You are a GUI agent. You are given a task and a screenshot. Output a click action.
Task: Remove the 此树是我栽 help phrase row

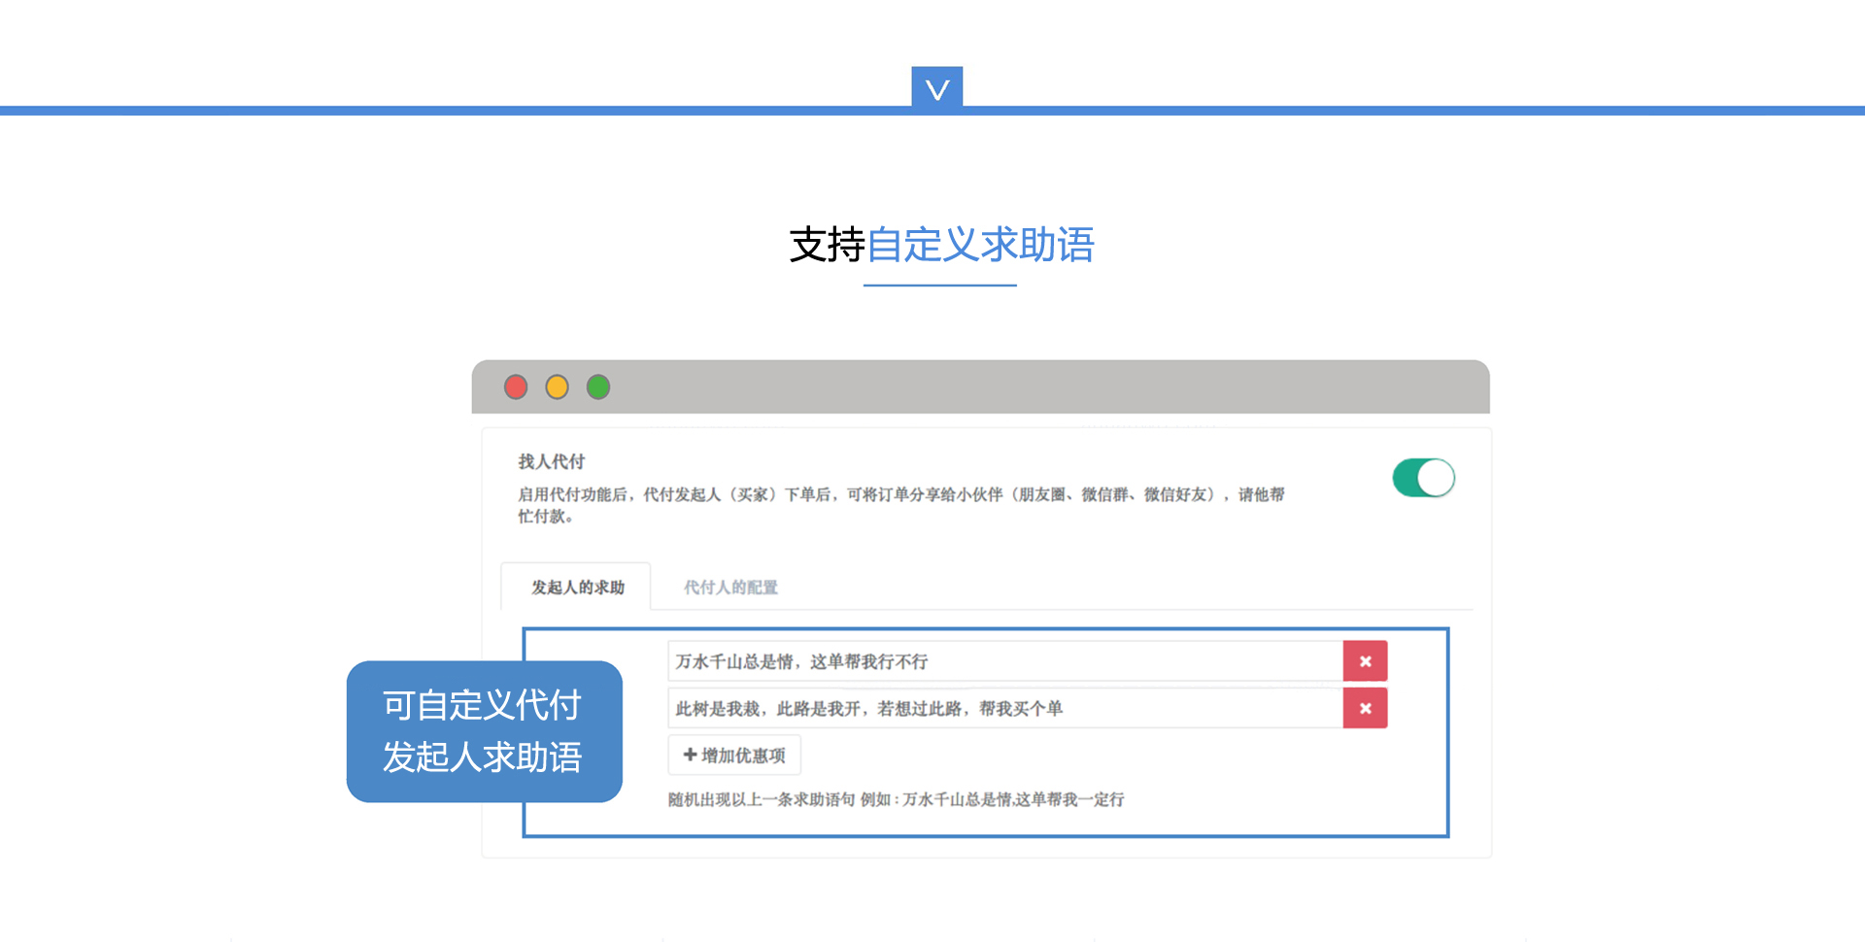tap(1365, 708)
